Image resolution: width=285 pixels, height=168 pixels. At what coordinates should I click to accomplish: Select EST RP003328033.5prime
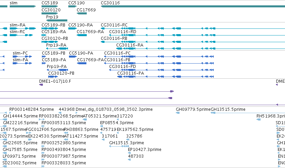pyautogui.click(x=64, y=163)
